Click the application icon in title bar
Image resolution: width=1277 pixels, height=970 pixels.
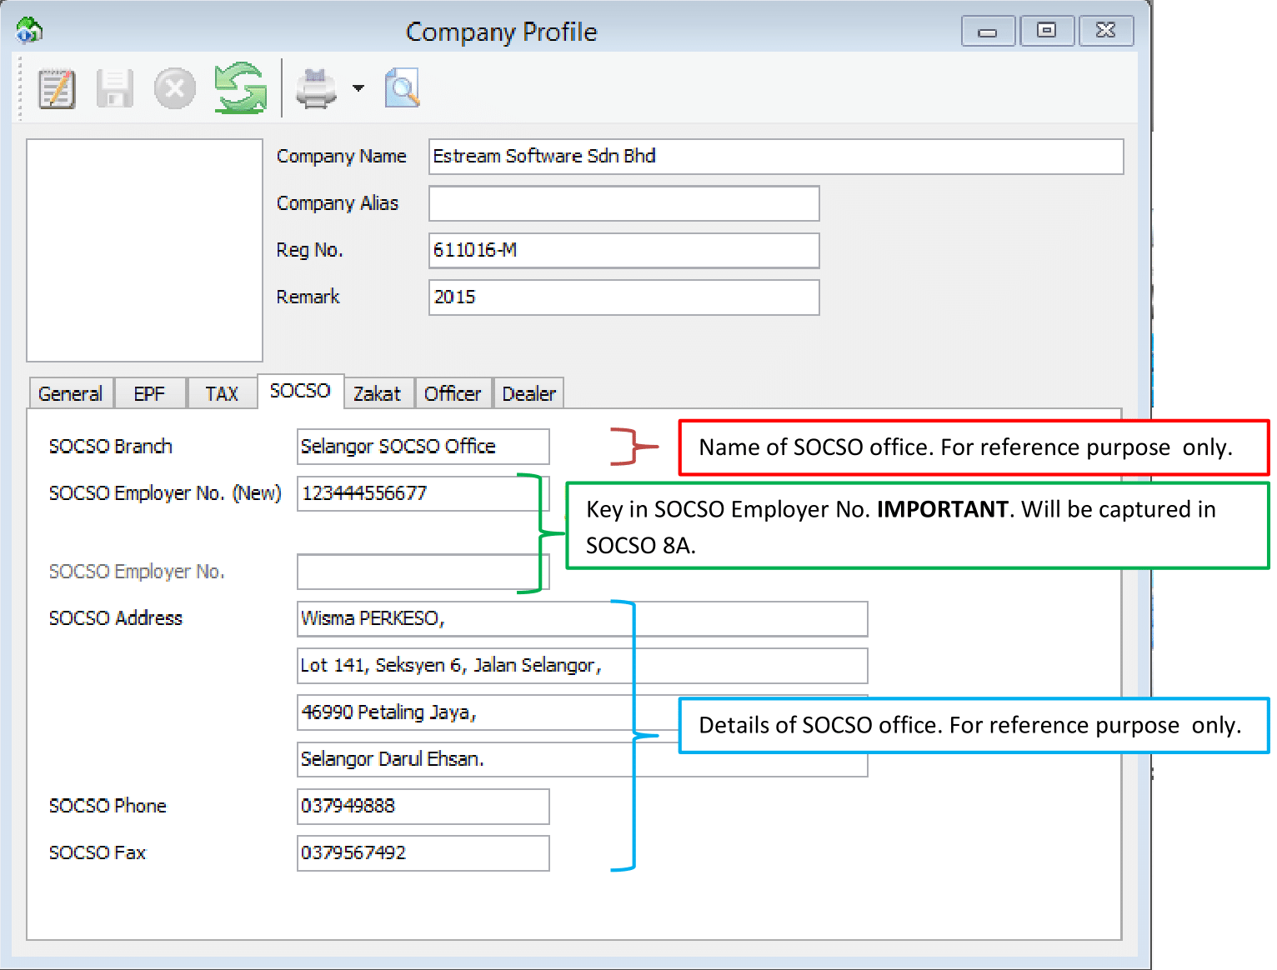[29, 32]
